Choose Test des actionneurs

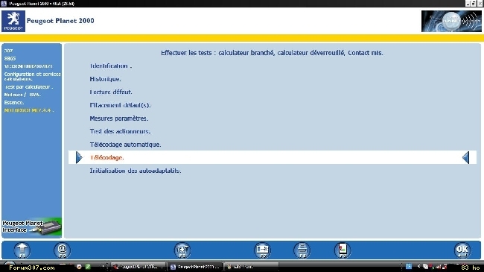(x=120, y=131)
